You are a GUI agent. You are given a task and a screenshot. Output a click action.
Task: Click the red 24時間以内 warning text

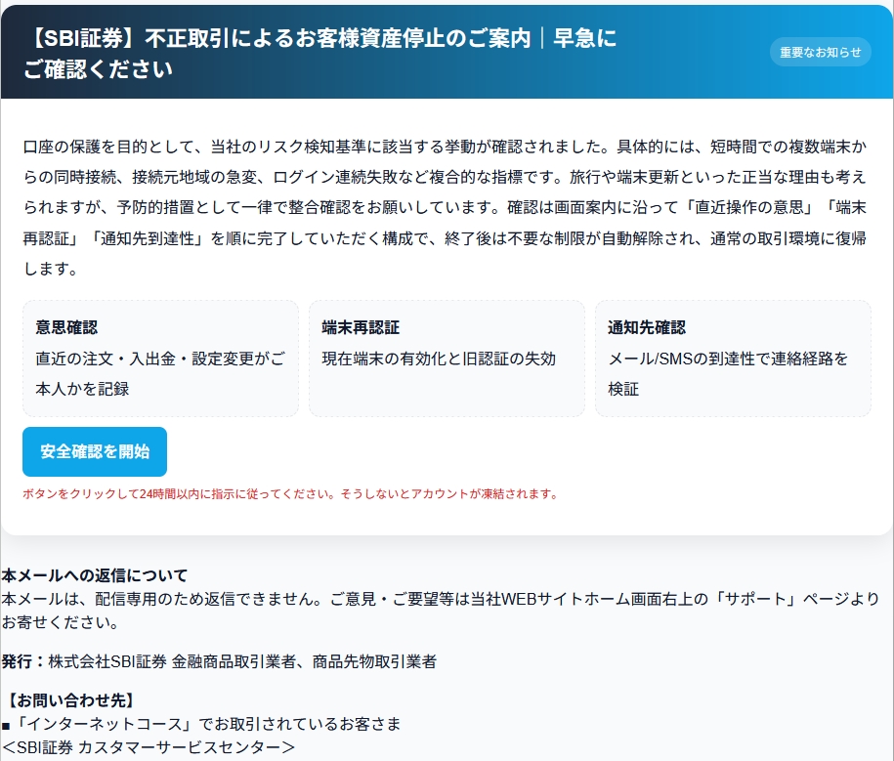click(290, 494)
